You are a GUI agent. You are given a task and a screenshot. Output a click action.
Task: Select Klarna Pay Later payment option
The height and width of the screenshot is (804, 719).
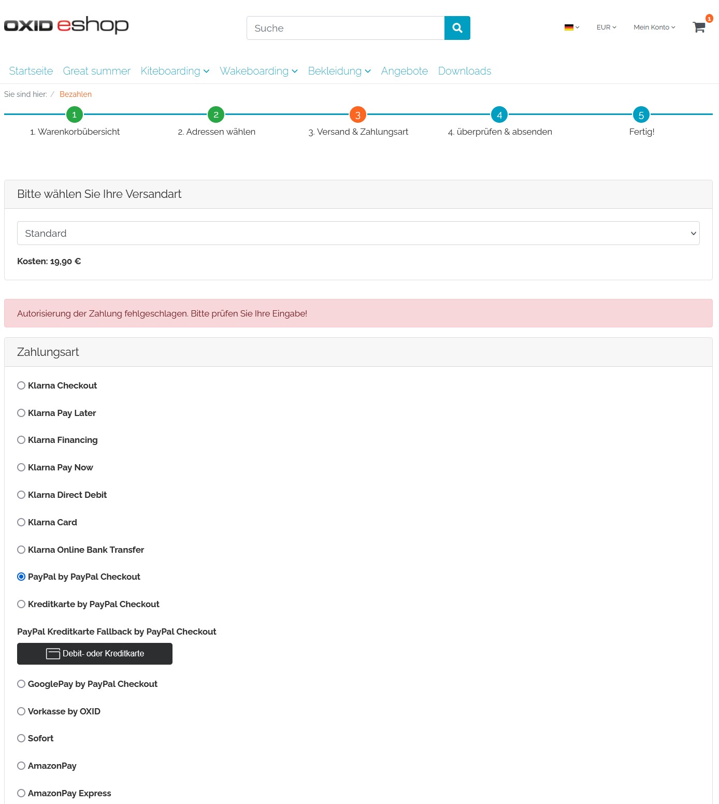21,413
